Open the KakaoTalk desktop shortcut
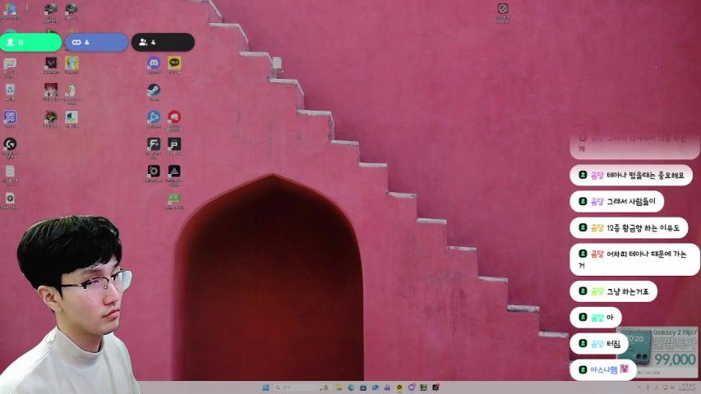This screenshot has height=394, width=701. coord(174,63)
